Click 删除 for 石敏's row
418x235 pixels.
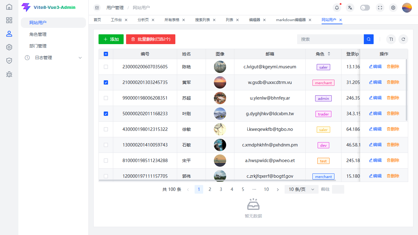(x=393, y=145)
